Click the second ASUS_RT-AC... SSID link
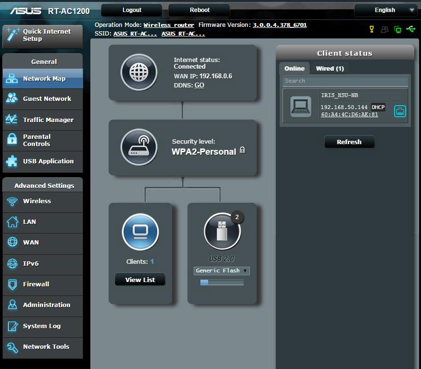The width and height of the screenshot is (421, 369). click(x=183, y=34)
